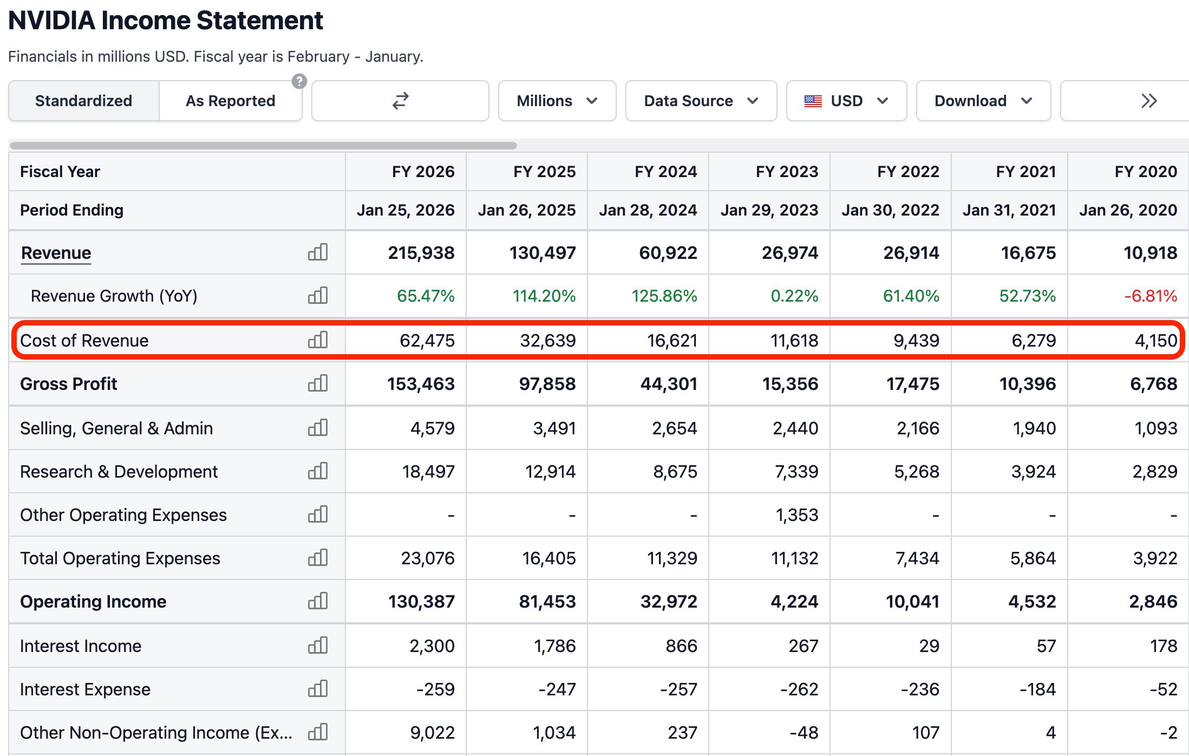This screenshot has height=756, width=1189.
Task: Open chart icon for Selling, General & Admin
Action: pos(318,428)
